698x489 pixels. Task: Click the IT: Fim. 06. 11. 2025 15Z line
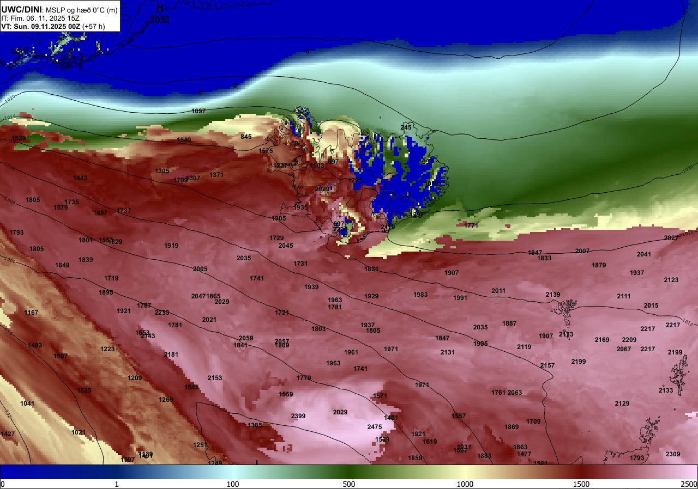41,18
